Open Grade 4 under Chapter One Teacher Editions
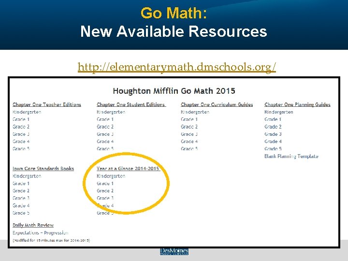Image resolution: width=348 pixels, height=261 pixels. [x=21, y=141]
